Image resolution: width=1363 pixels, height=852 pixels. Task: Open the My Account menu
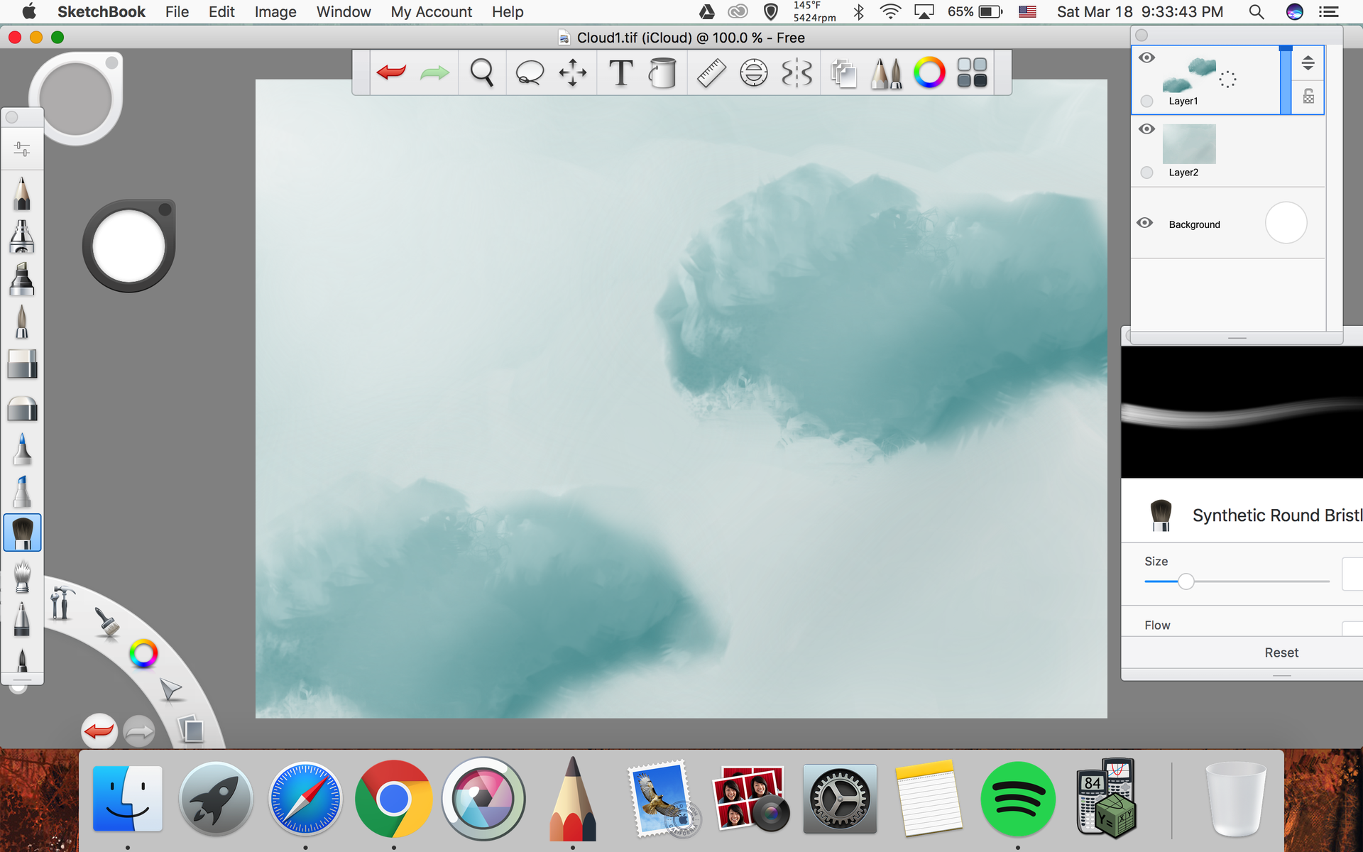tap(431, 12)
